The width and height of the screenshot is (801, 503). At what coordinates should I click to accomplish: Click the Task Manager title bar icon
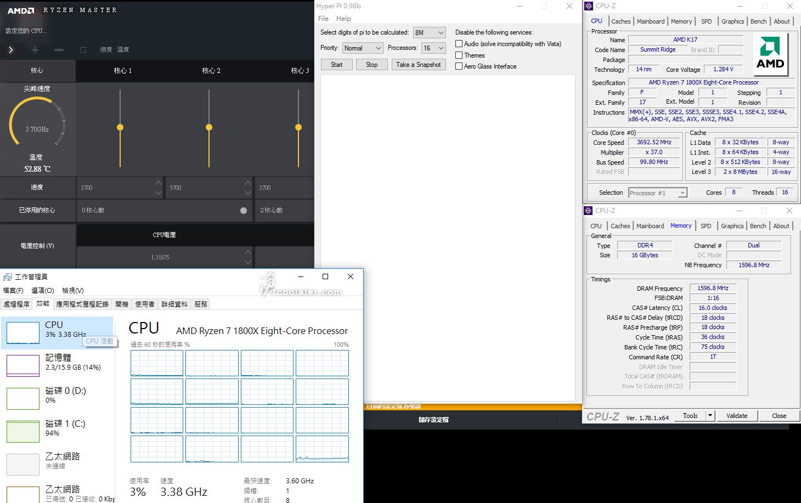pyautogui.click(x=8, y=277)
